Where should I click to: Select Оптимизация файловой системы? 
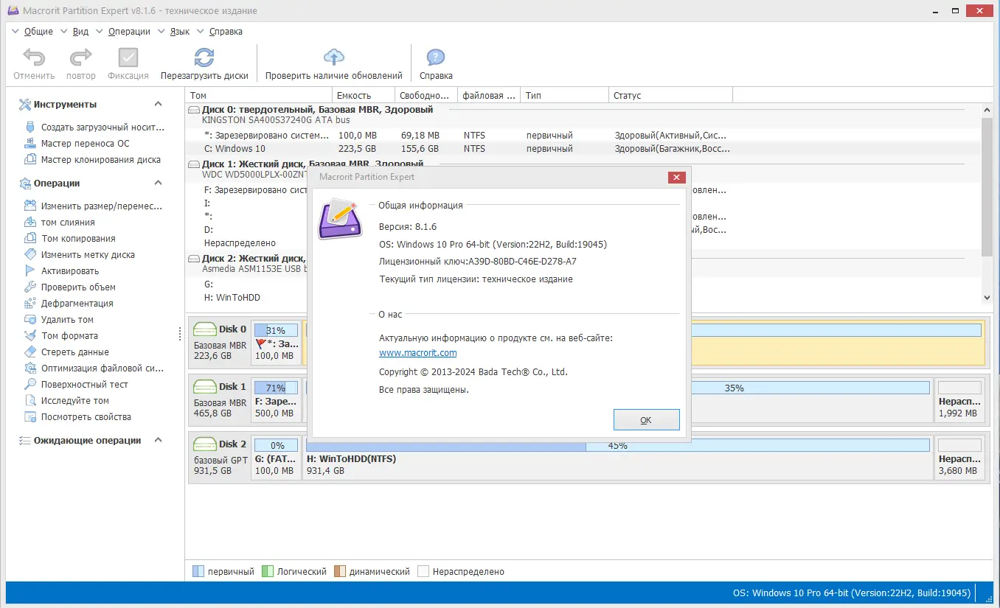pyautogui.click(x=94, y=368)
